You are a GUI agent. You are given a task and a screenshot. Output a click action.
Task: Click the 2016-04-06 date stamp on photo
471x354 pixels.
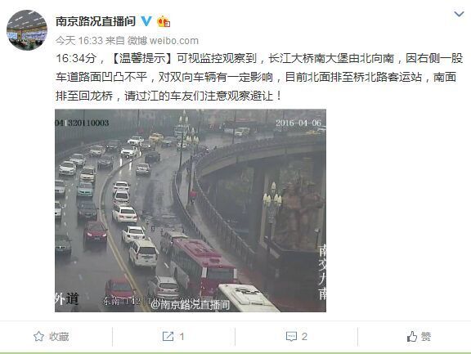[298, 123]
